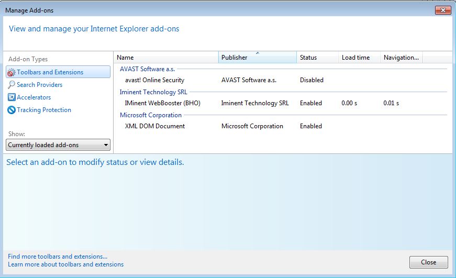
Task: Select Toolbars and Extensions add-on type
Action: coord(58,72)
